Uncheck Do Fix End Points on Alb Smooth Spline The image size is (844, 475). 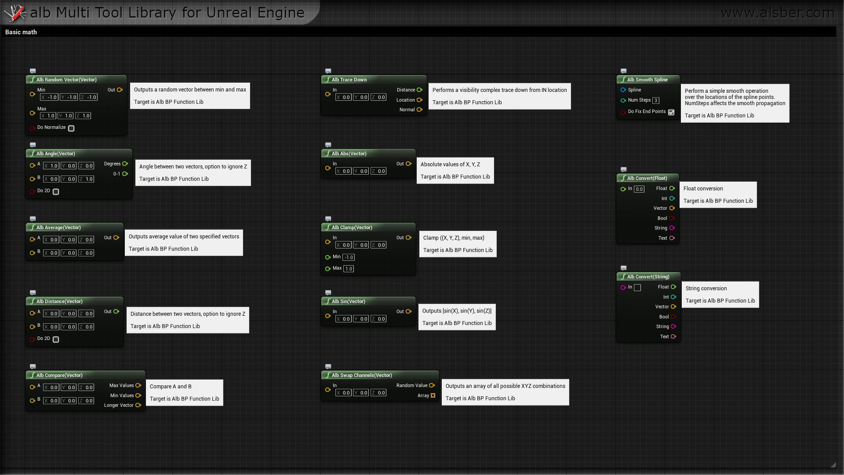pyautogui.click(x=671, y=112)
